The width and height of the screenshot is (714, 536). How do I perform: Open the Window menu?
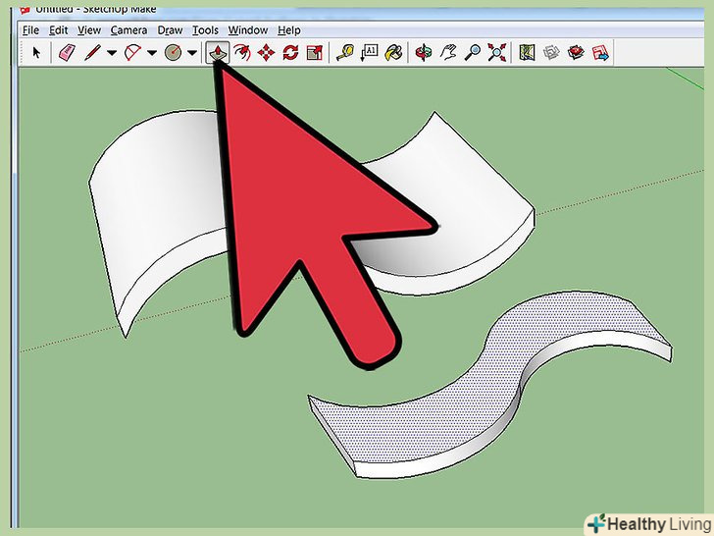tap(248, 30)
